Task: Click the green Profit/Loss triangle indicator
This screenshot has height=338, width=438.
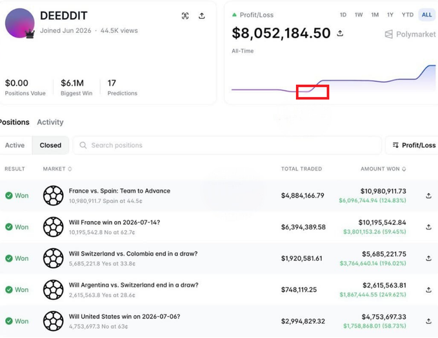Action: (234, 15)
